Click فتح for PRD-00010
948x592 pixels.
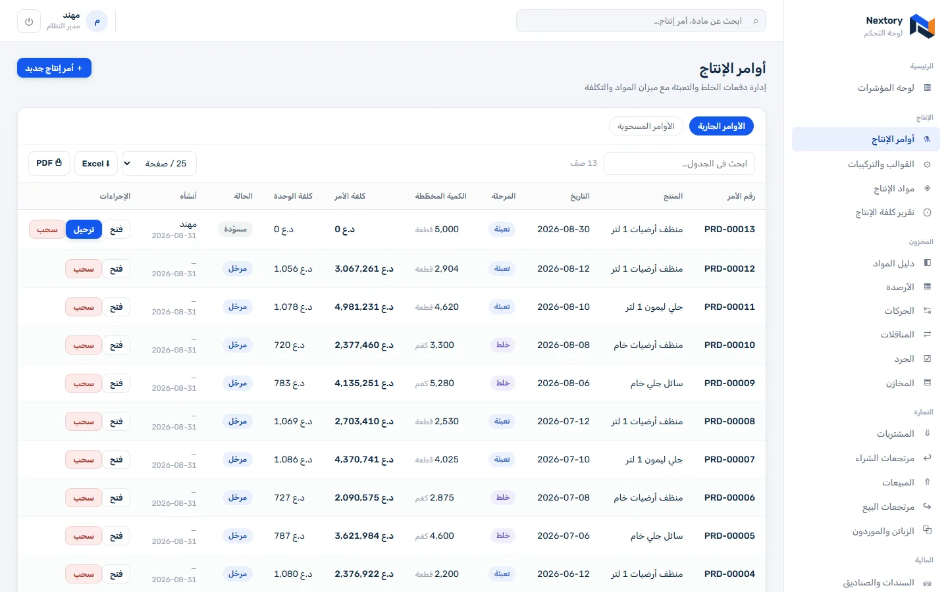[x=117, y=345]
